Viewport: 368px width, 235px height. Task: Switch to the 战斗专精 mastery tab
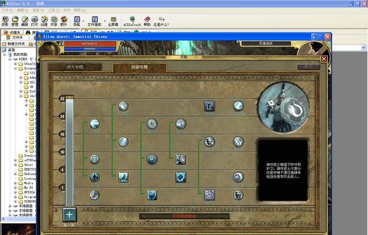75,67
